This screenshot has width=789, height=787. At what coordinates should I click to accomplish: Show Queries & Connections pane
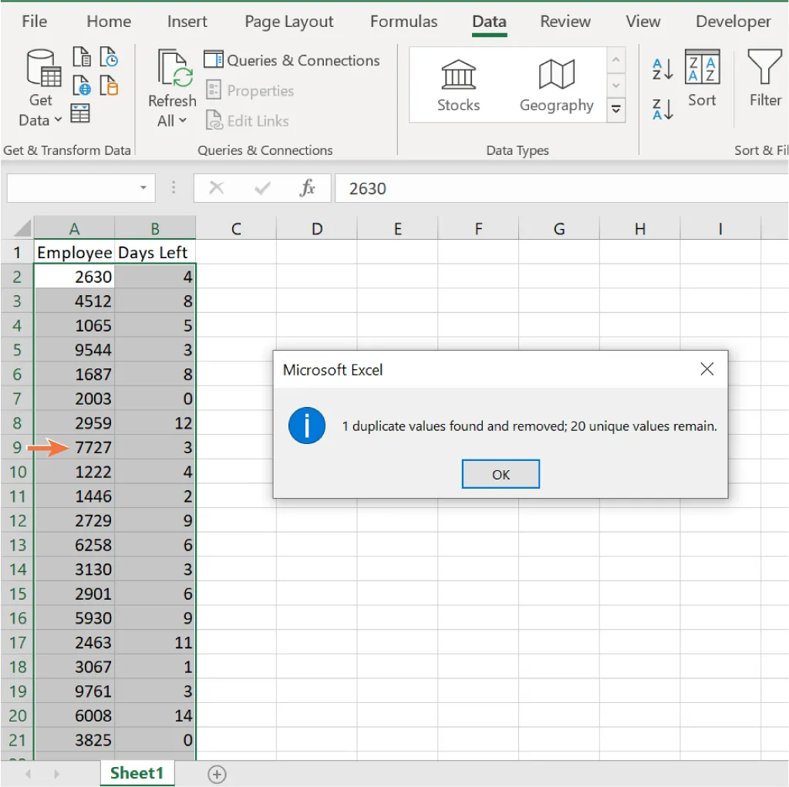click(x=292, y=60)
